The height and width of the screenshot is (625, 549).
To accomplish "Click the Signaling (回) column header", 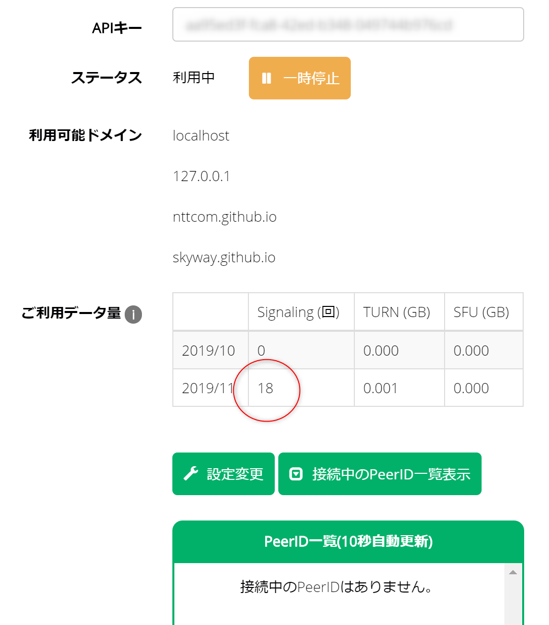I will (298, 312).
